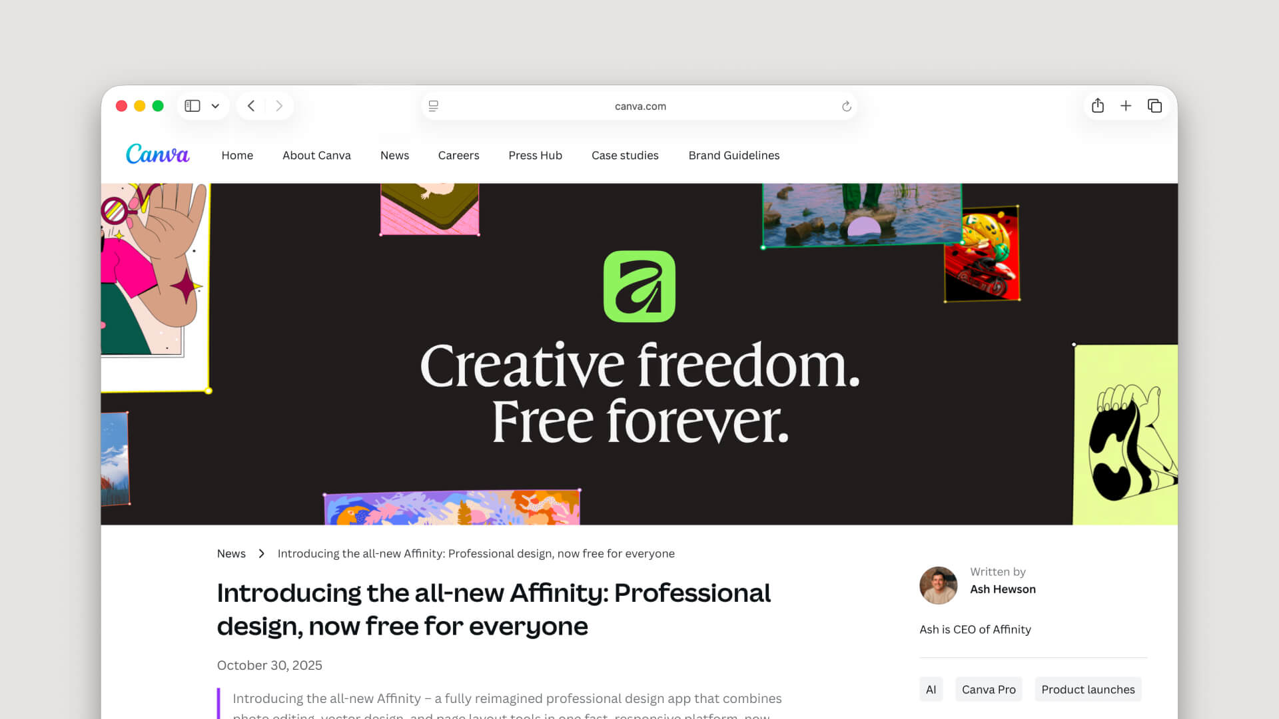
Task: Open the page reader icon in address bar
Action: [x=434, y=106]
